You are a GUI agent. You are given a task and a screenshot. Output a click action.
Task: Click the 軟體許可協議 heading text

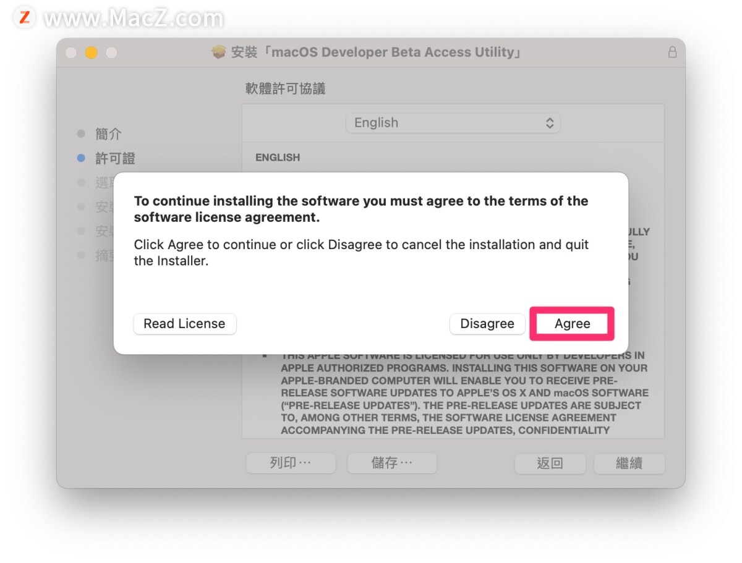(285, 89)
